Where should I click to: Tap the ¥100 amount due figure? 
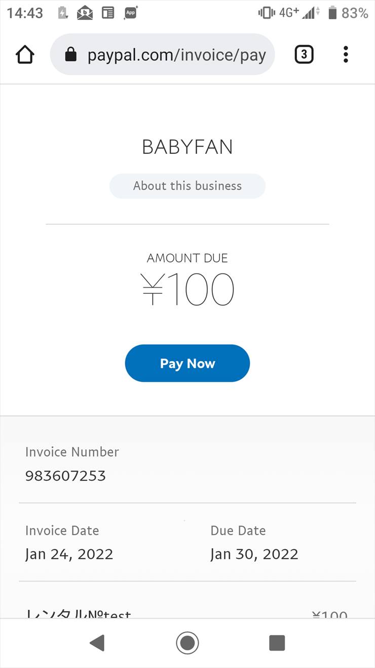188,290
